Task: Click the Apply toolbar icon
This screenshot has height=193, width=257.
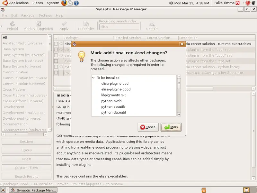Action: (x=64, y=24)
